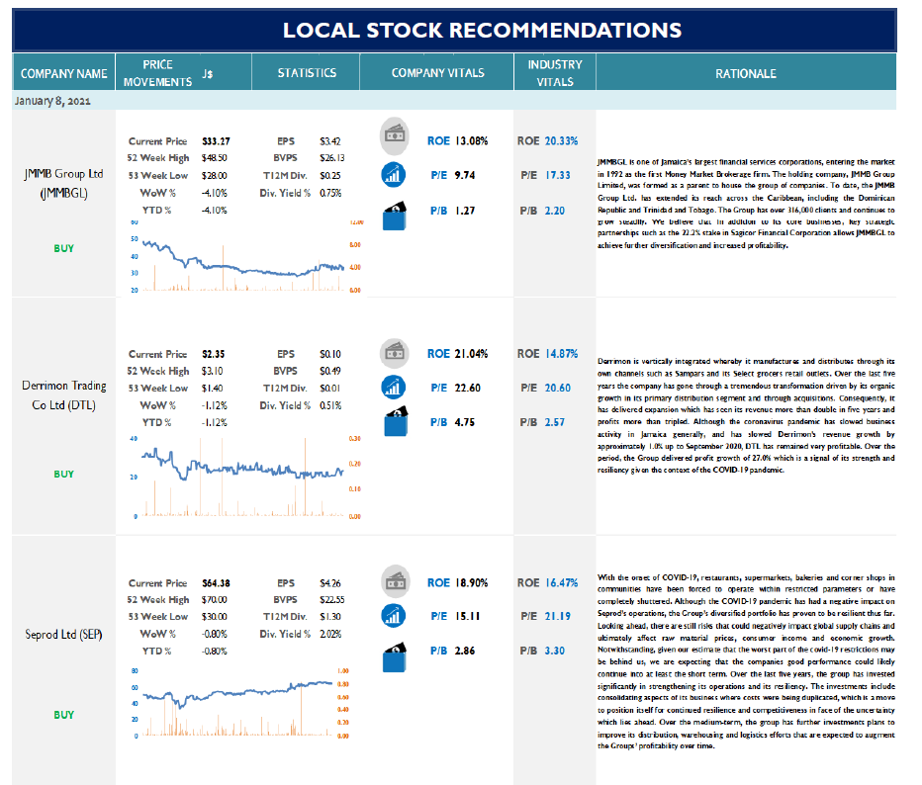Click the EPS value $4.26
This screenshot has width=922, height=785.
329,583
